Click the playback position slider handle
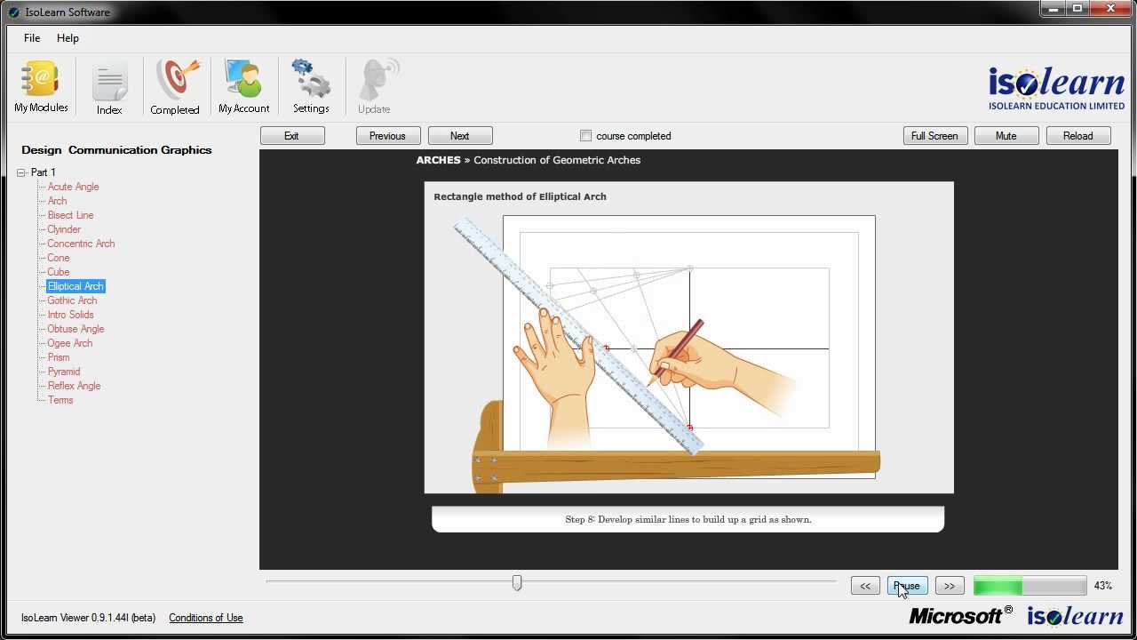1137x640 pixels. click(x=517, y=582)
